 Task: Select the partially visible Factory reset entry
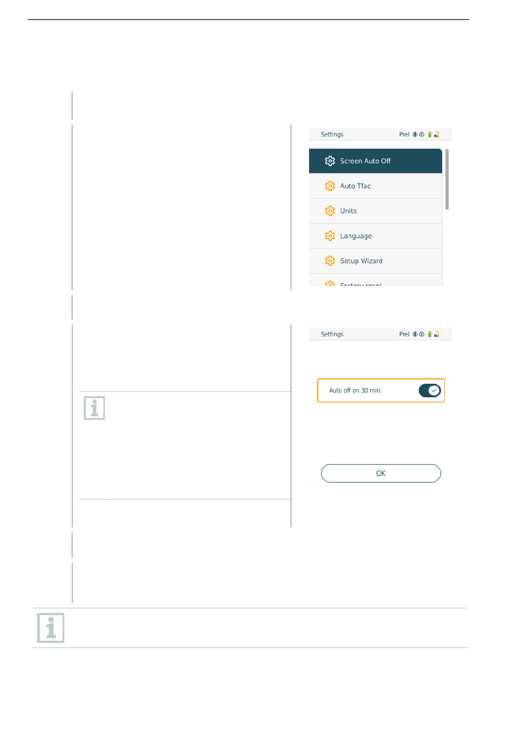pos(375,280)
